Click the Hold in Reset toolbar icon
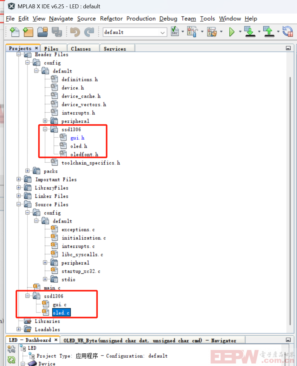 pyautogui.click(x=288, y=31)
